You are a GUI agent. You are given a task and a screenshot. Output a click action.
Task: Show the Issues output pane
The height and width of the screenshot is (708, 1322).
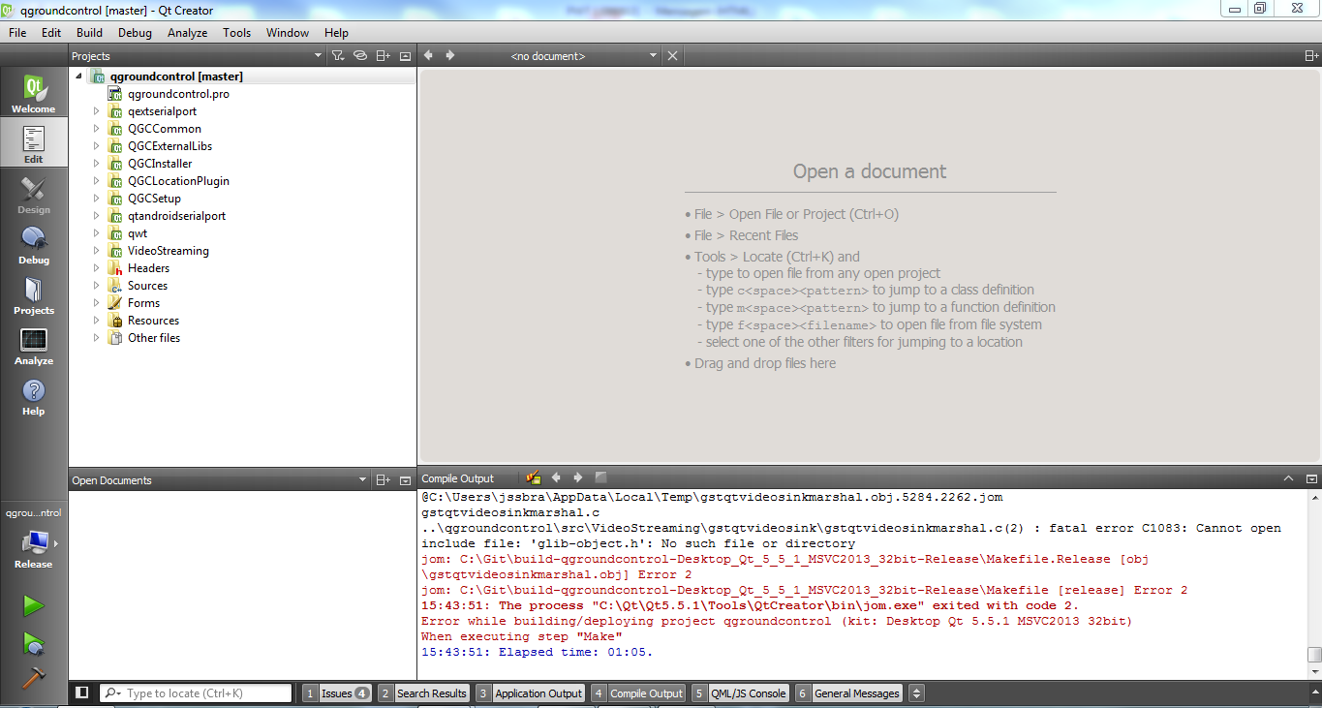pyautogui.click(x=336, y=693)
